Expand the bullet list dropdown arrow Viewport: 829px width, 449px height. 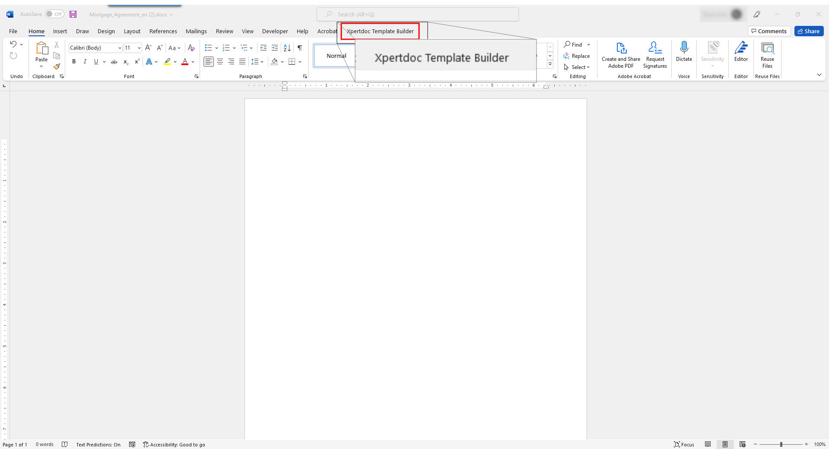click(216, 48)
